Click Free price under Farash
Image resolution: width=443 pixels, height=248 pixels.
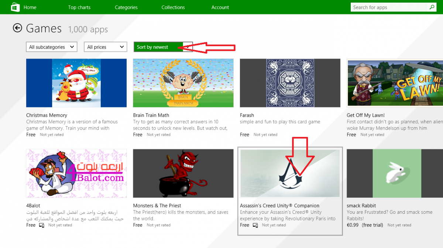[x=244, y=135]
